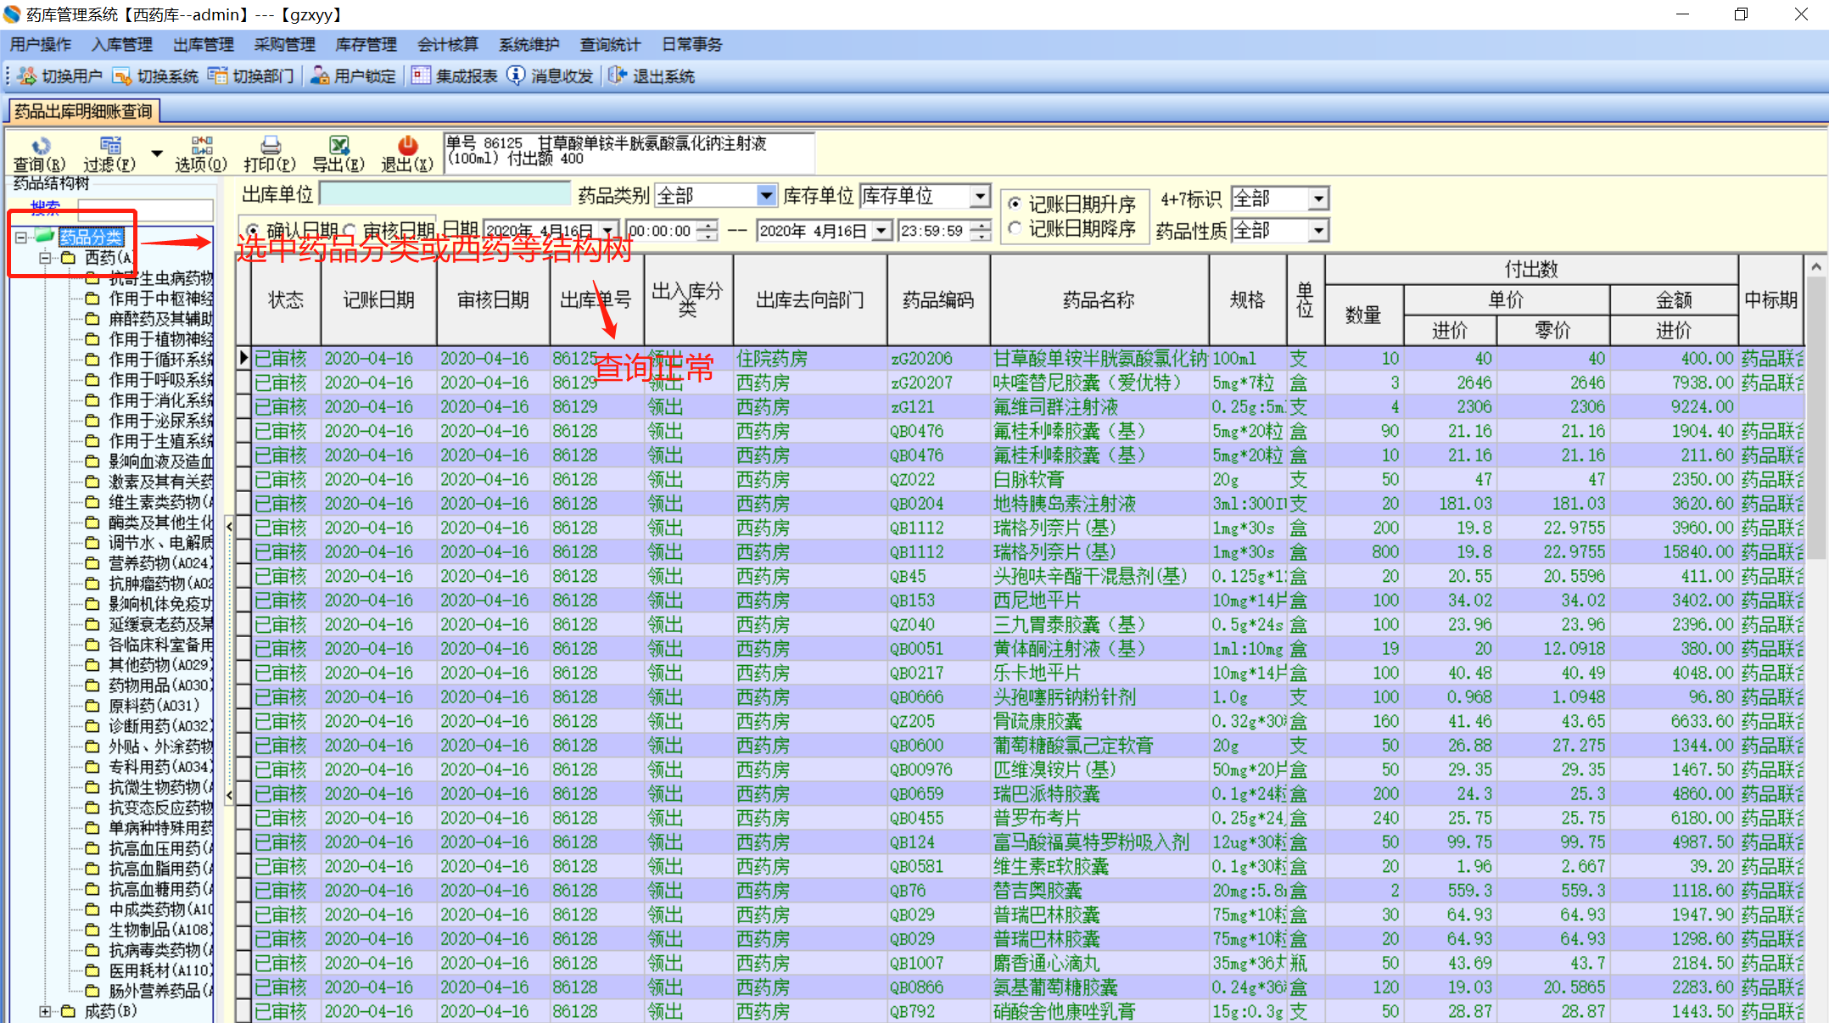Open the 库存管理 menu
Viewport: 1829px width, 1023px height.
click(x=366, y=45)
